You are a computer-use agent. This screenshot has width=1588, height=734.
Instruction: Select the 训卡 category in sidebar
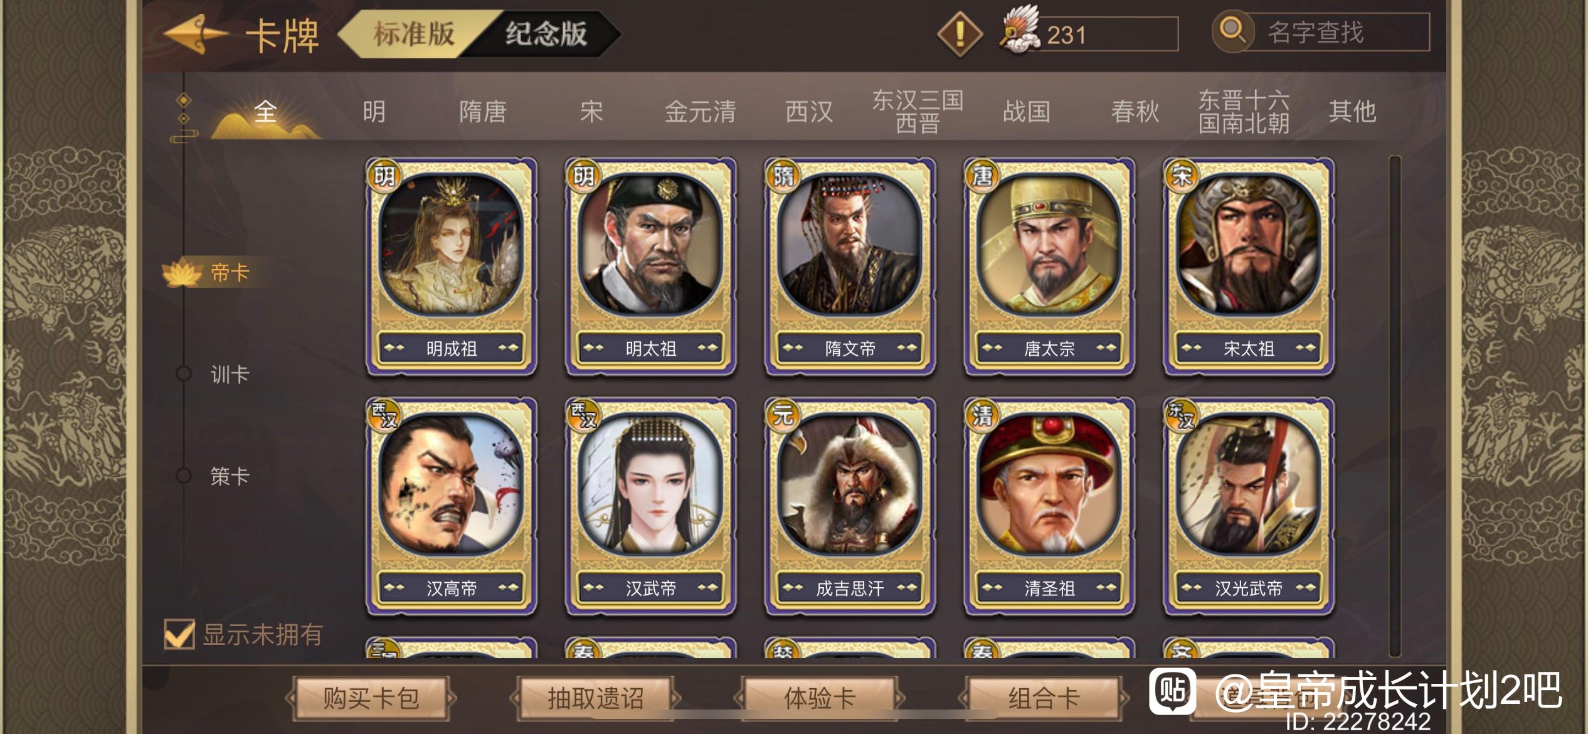click(230, 375)
